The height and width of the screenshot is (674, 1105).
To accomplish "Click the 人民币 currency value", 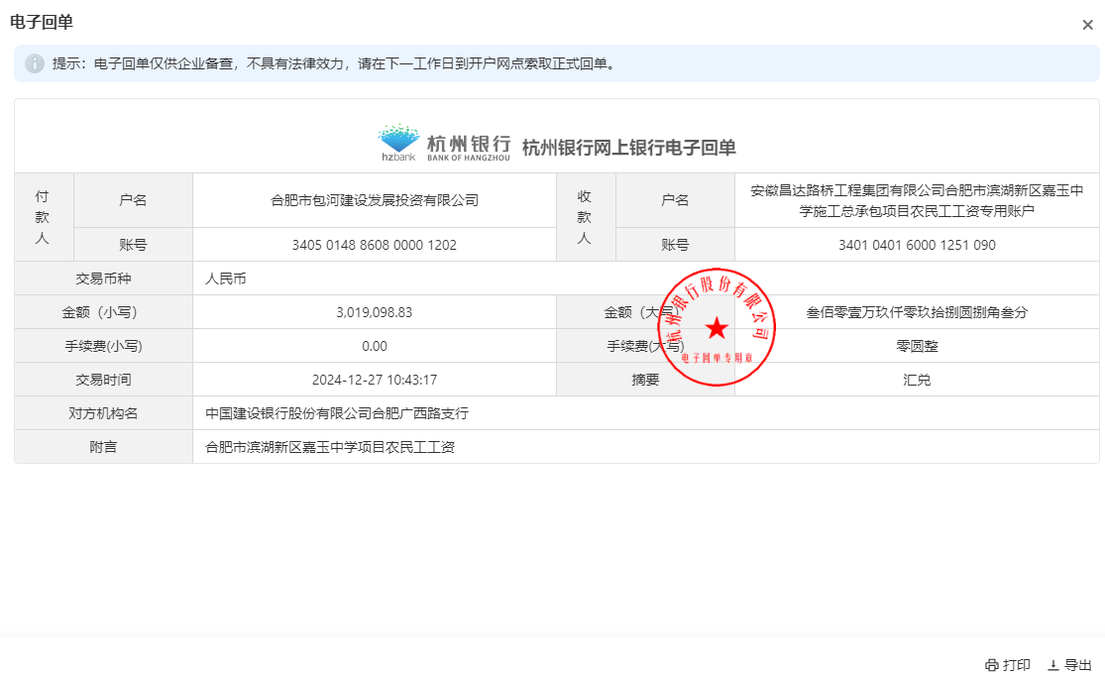I will click(226, 279).
